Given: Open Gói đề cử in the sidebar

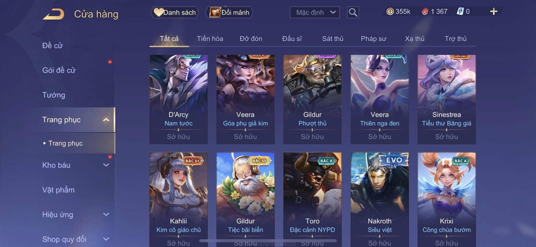Looking at the screenshot, I should [x=59, y=70].
